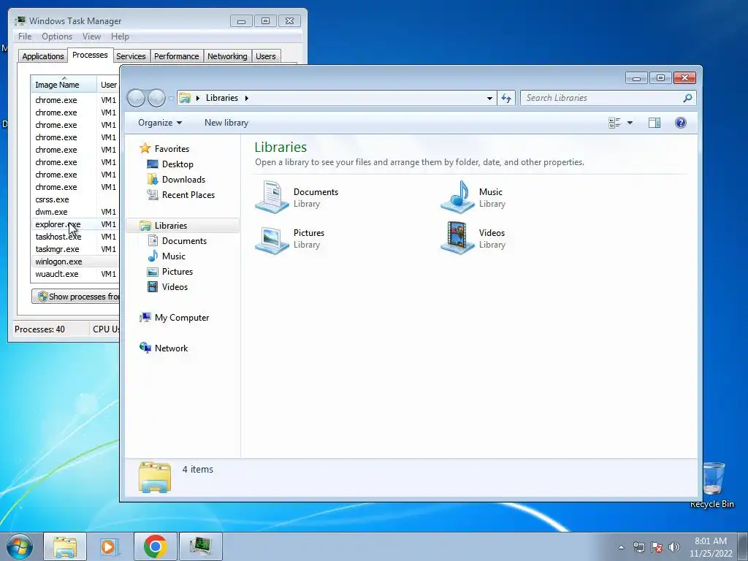Switch to Applications tab in Task Manager
The width and height of the screenshot is (748, 561).
click(x=43, y=56)
